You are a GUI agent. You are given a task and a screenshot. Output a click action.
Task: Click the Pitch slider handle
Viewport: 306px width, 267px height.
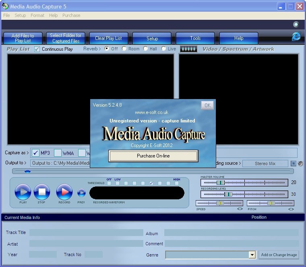coord(271,203)
